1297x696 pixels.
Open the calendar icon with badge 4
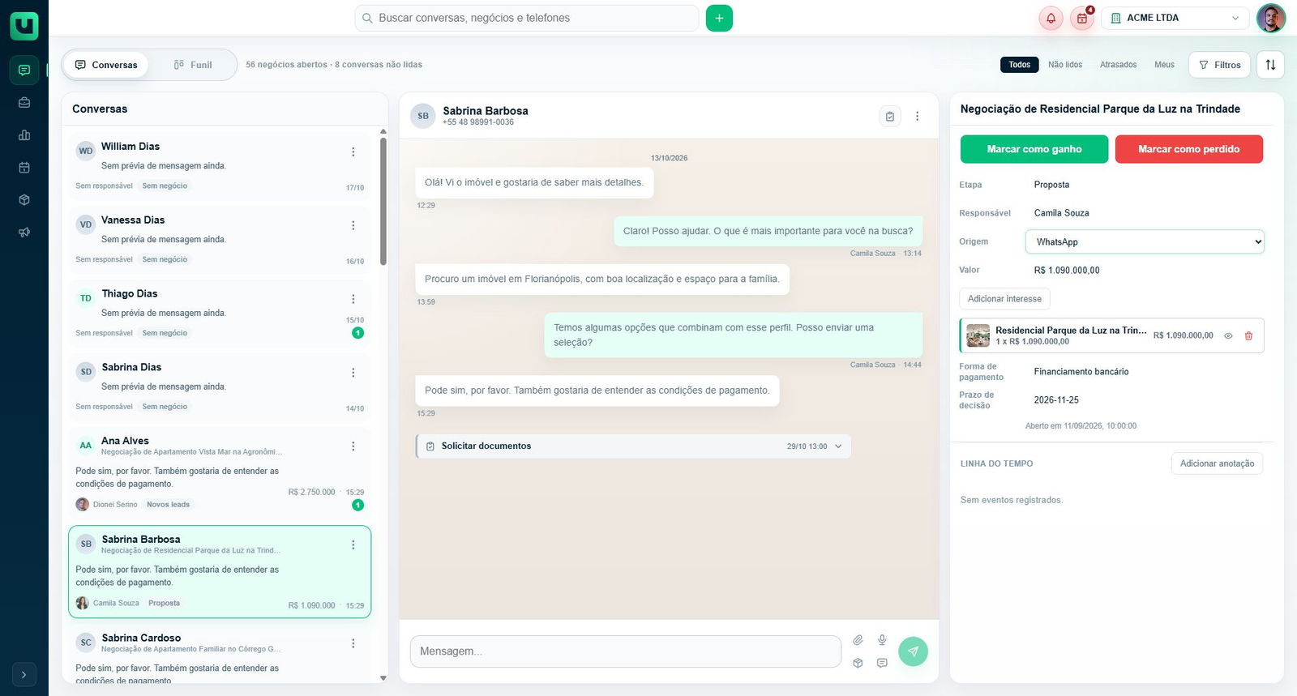pyautogui.click(x=1081, y=18)
